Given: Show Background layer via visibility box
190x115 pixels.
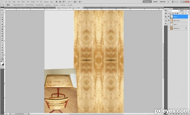Looking at the screenshot, I should point(169,28).
